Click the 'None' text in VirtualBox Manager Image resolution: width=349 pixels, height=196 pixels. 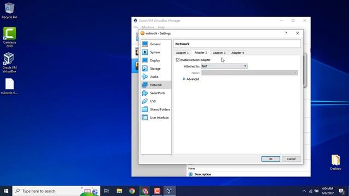click(191, 168)
